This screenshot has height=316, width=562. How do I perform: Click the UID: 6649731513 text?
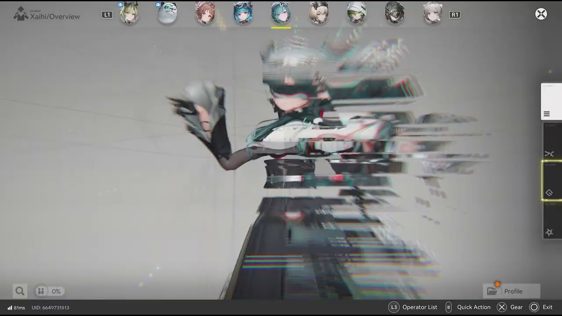coord(50,308)
